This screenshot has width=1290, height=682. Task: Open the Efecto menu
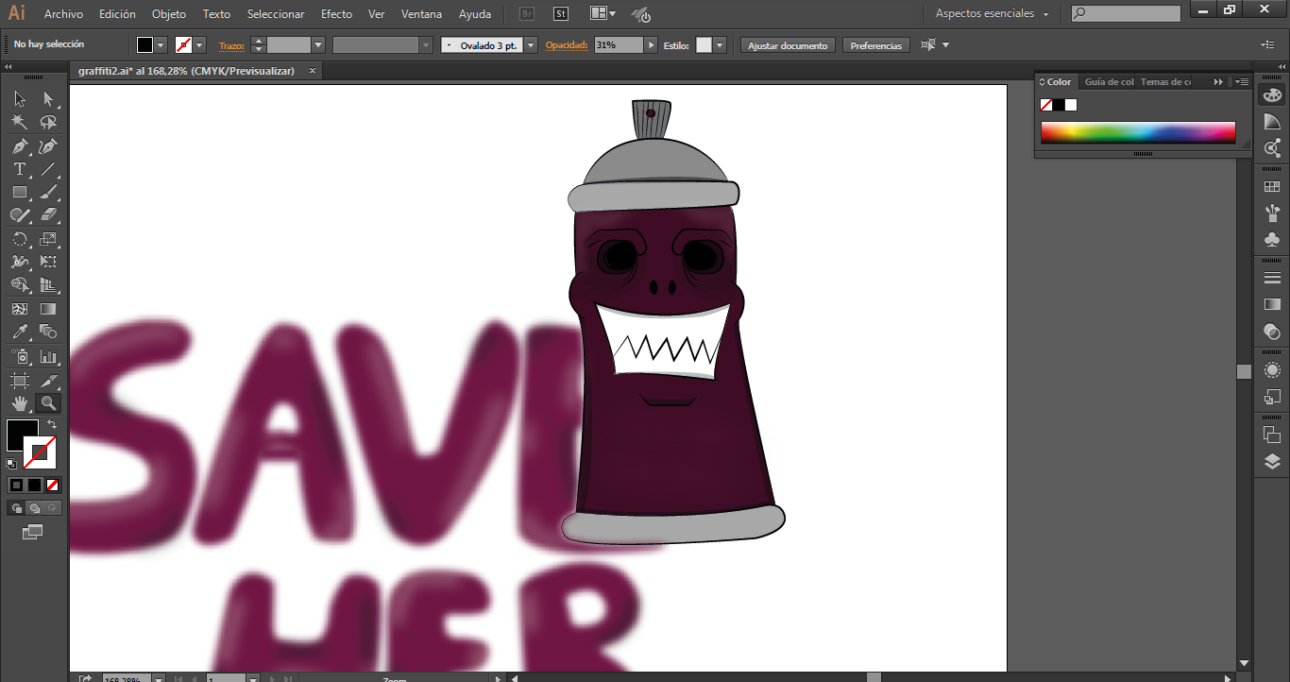point(336,14)
